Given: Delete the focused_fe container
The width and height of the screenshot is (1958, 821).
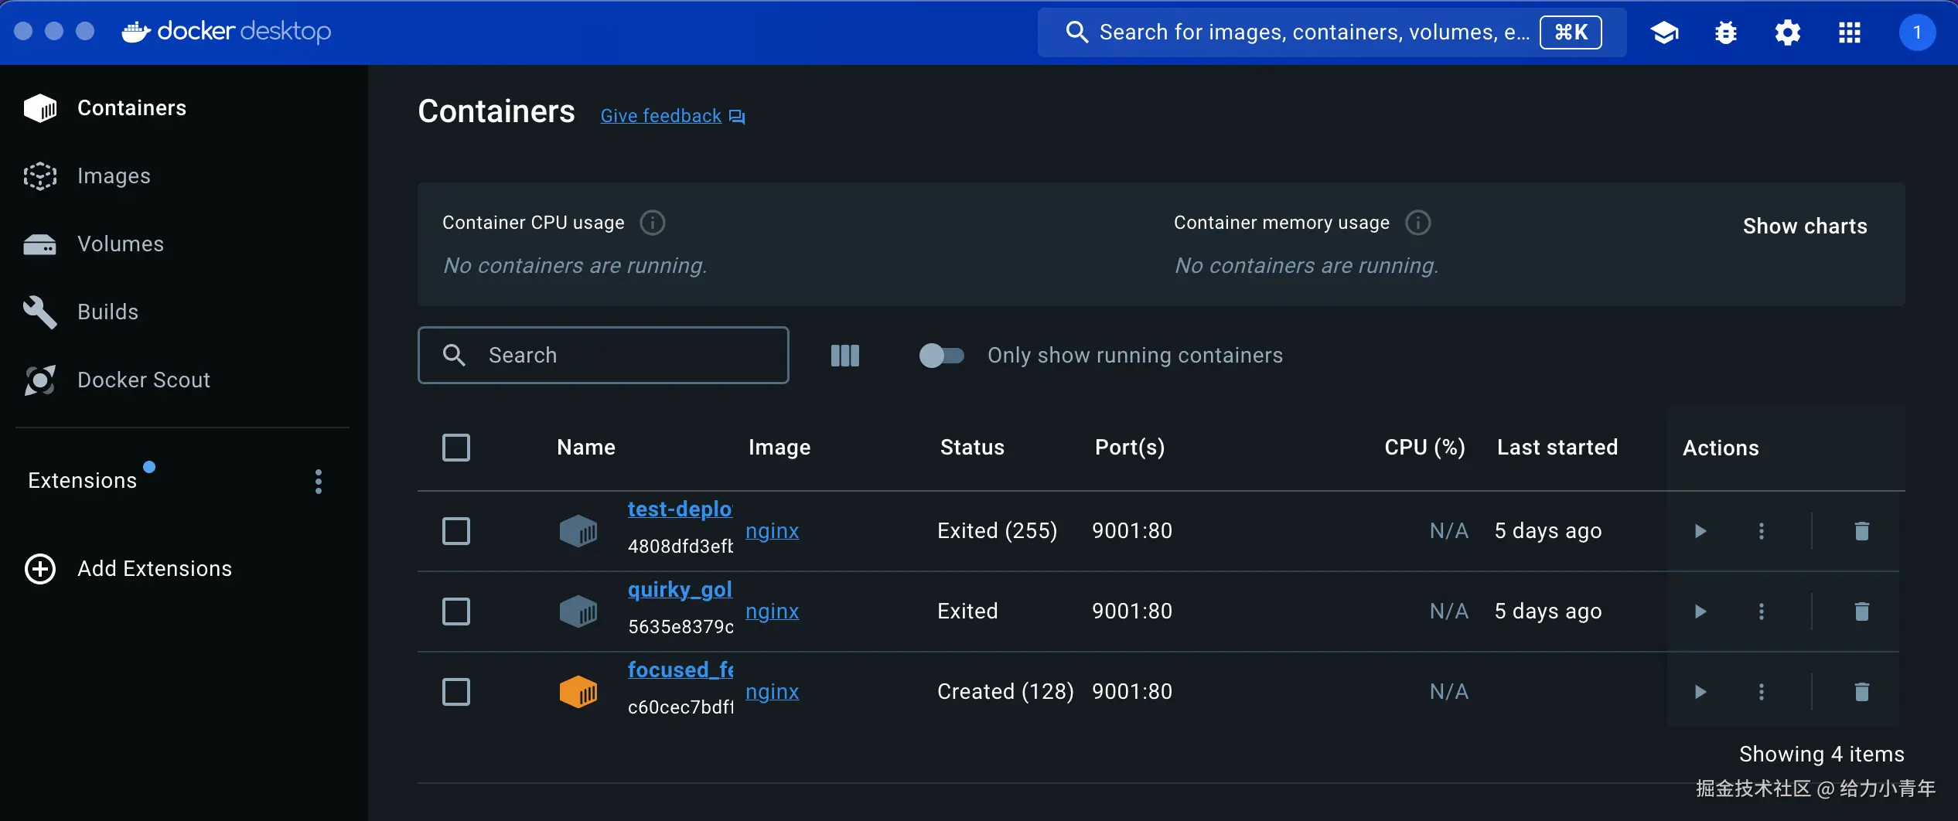Looking at the screenshot, I should point(1861,692).
